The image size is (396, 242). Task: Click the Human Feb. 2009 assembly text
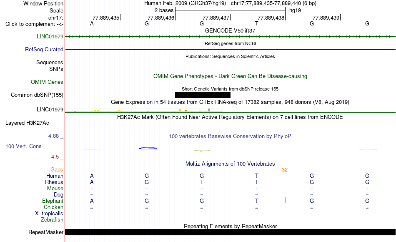tap(186, 3)
